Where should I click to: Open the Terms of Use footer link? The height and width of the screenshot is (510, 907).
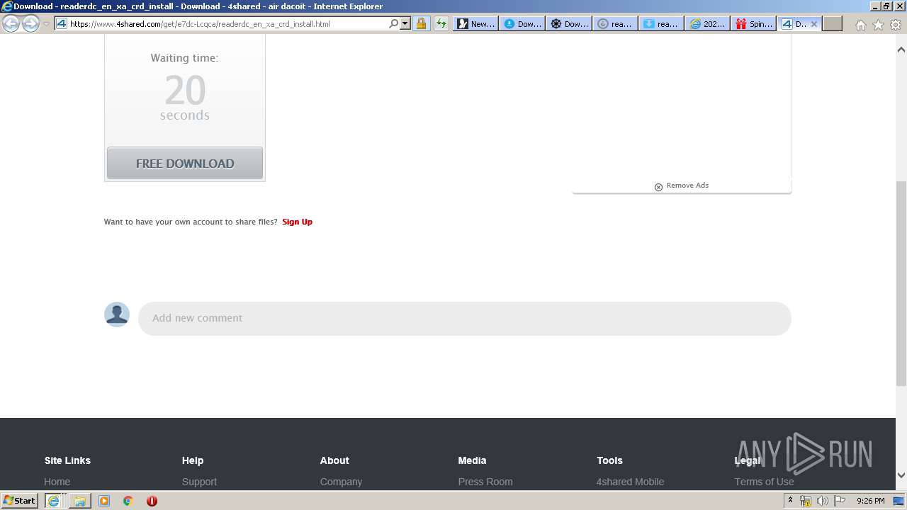[764, 482]
